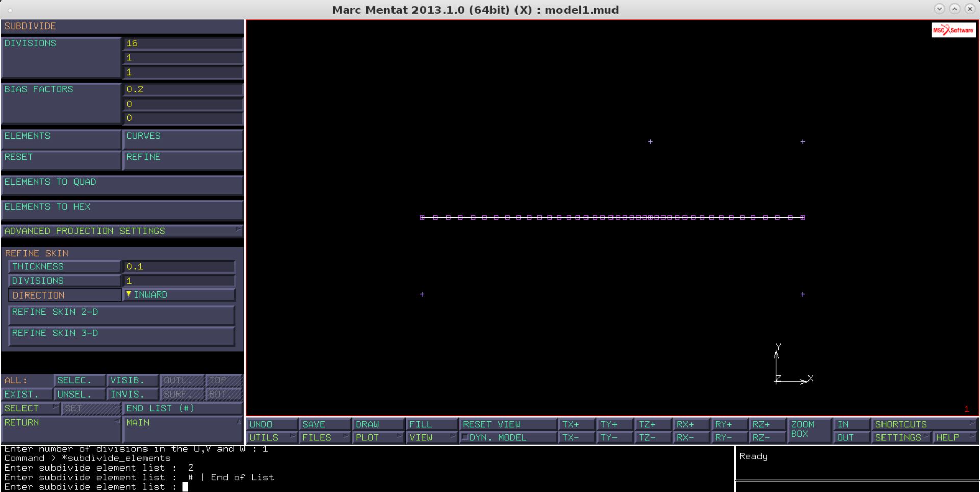Image resolution: width=980 pixels, height=492 pixels.
Task: Click TZ+ view translation
Action: (653, 424)
